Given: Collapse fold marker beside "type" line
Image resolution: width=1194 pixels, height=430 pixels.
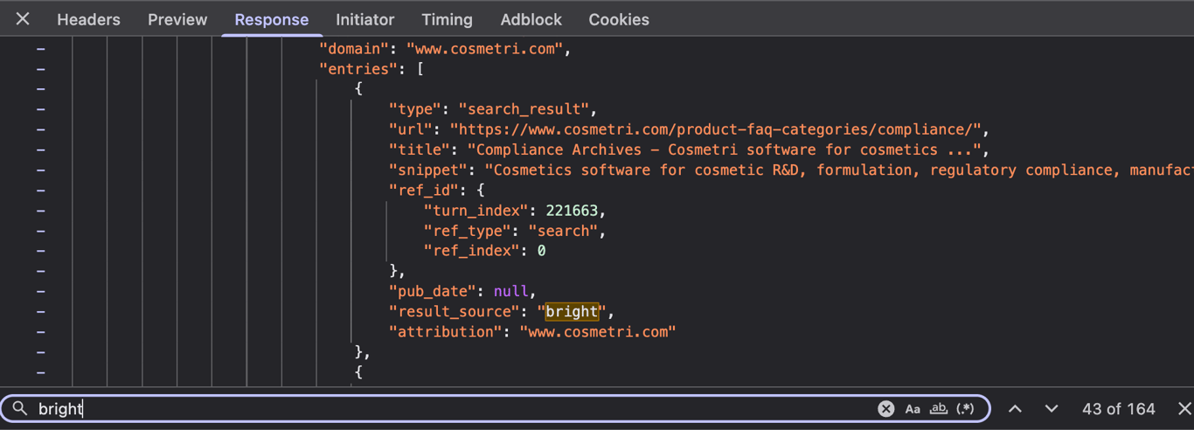Looking at the screenshot, I should click(x=40, y=109).
